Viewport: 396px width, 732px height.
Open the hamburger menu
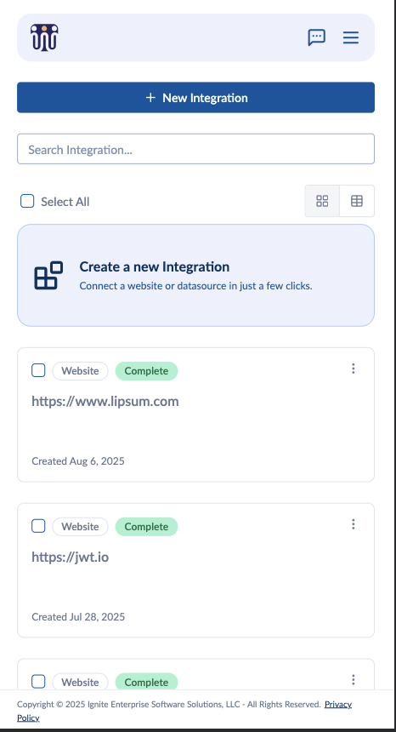[x=351, y=37]
